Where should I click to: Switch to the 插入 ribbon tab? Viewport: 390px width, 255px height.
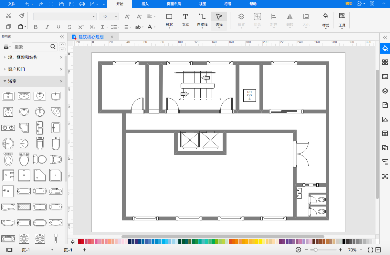coord(145,4)
